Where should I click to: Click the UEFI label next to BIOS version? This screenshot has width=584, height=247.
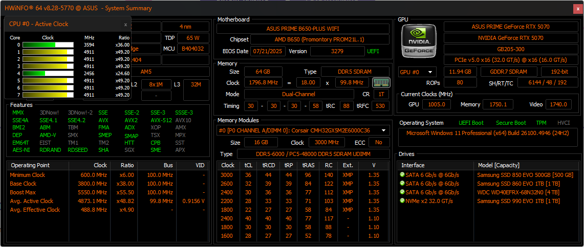click(373, 51)
